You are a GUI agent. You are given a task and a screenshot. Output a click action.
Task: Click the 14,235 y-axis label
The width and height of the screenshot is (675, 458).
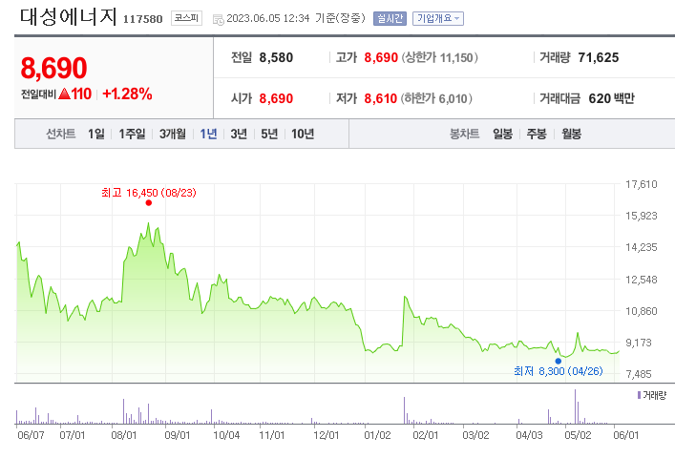click(x=642, y=247)
